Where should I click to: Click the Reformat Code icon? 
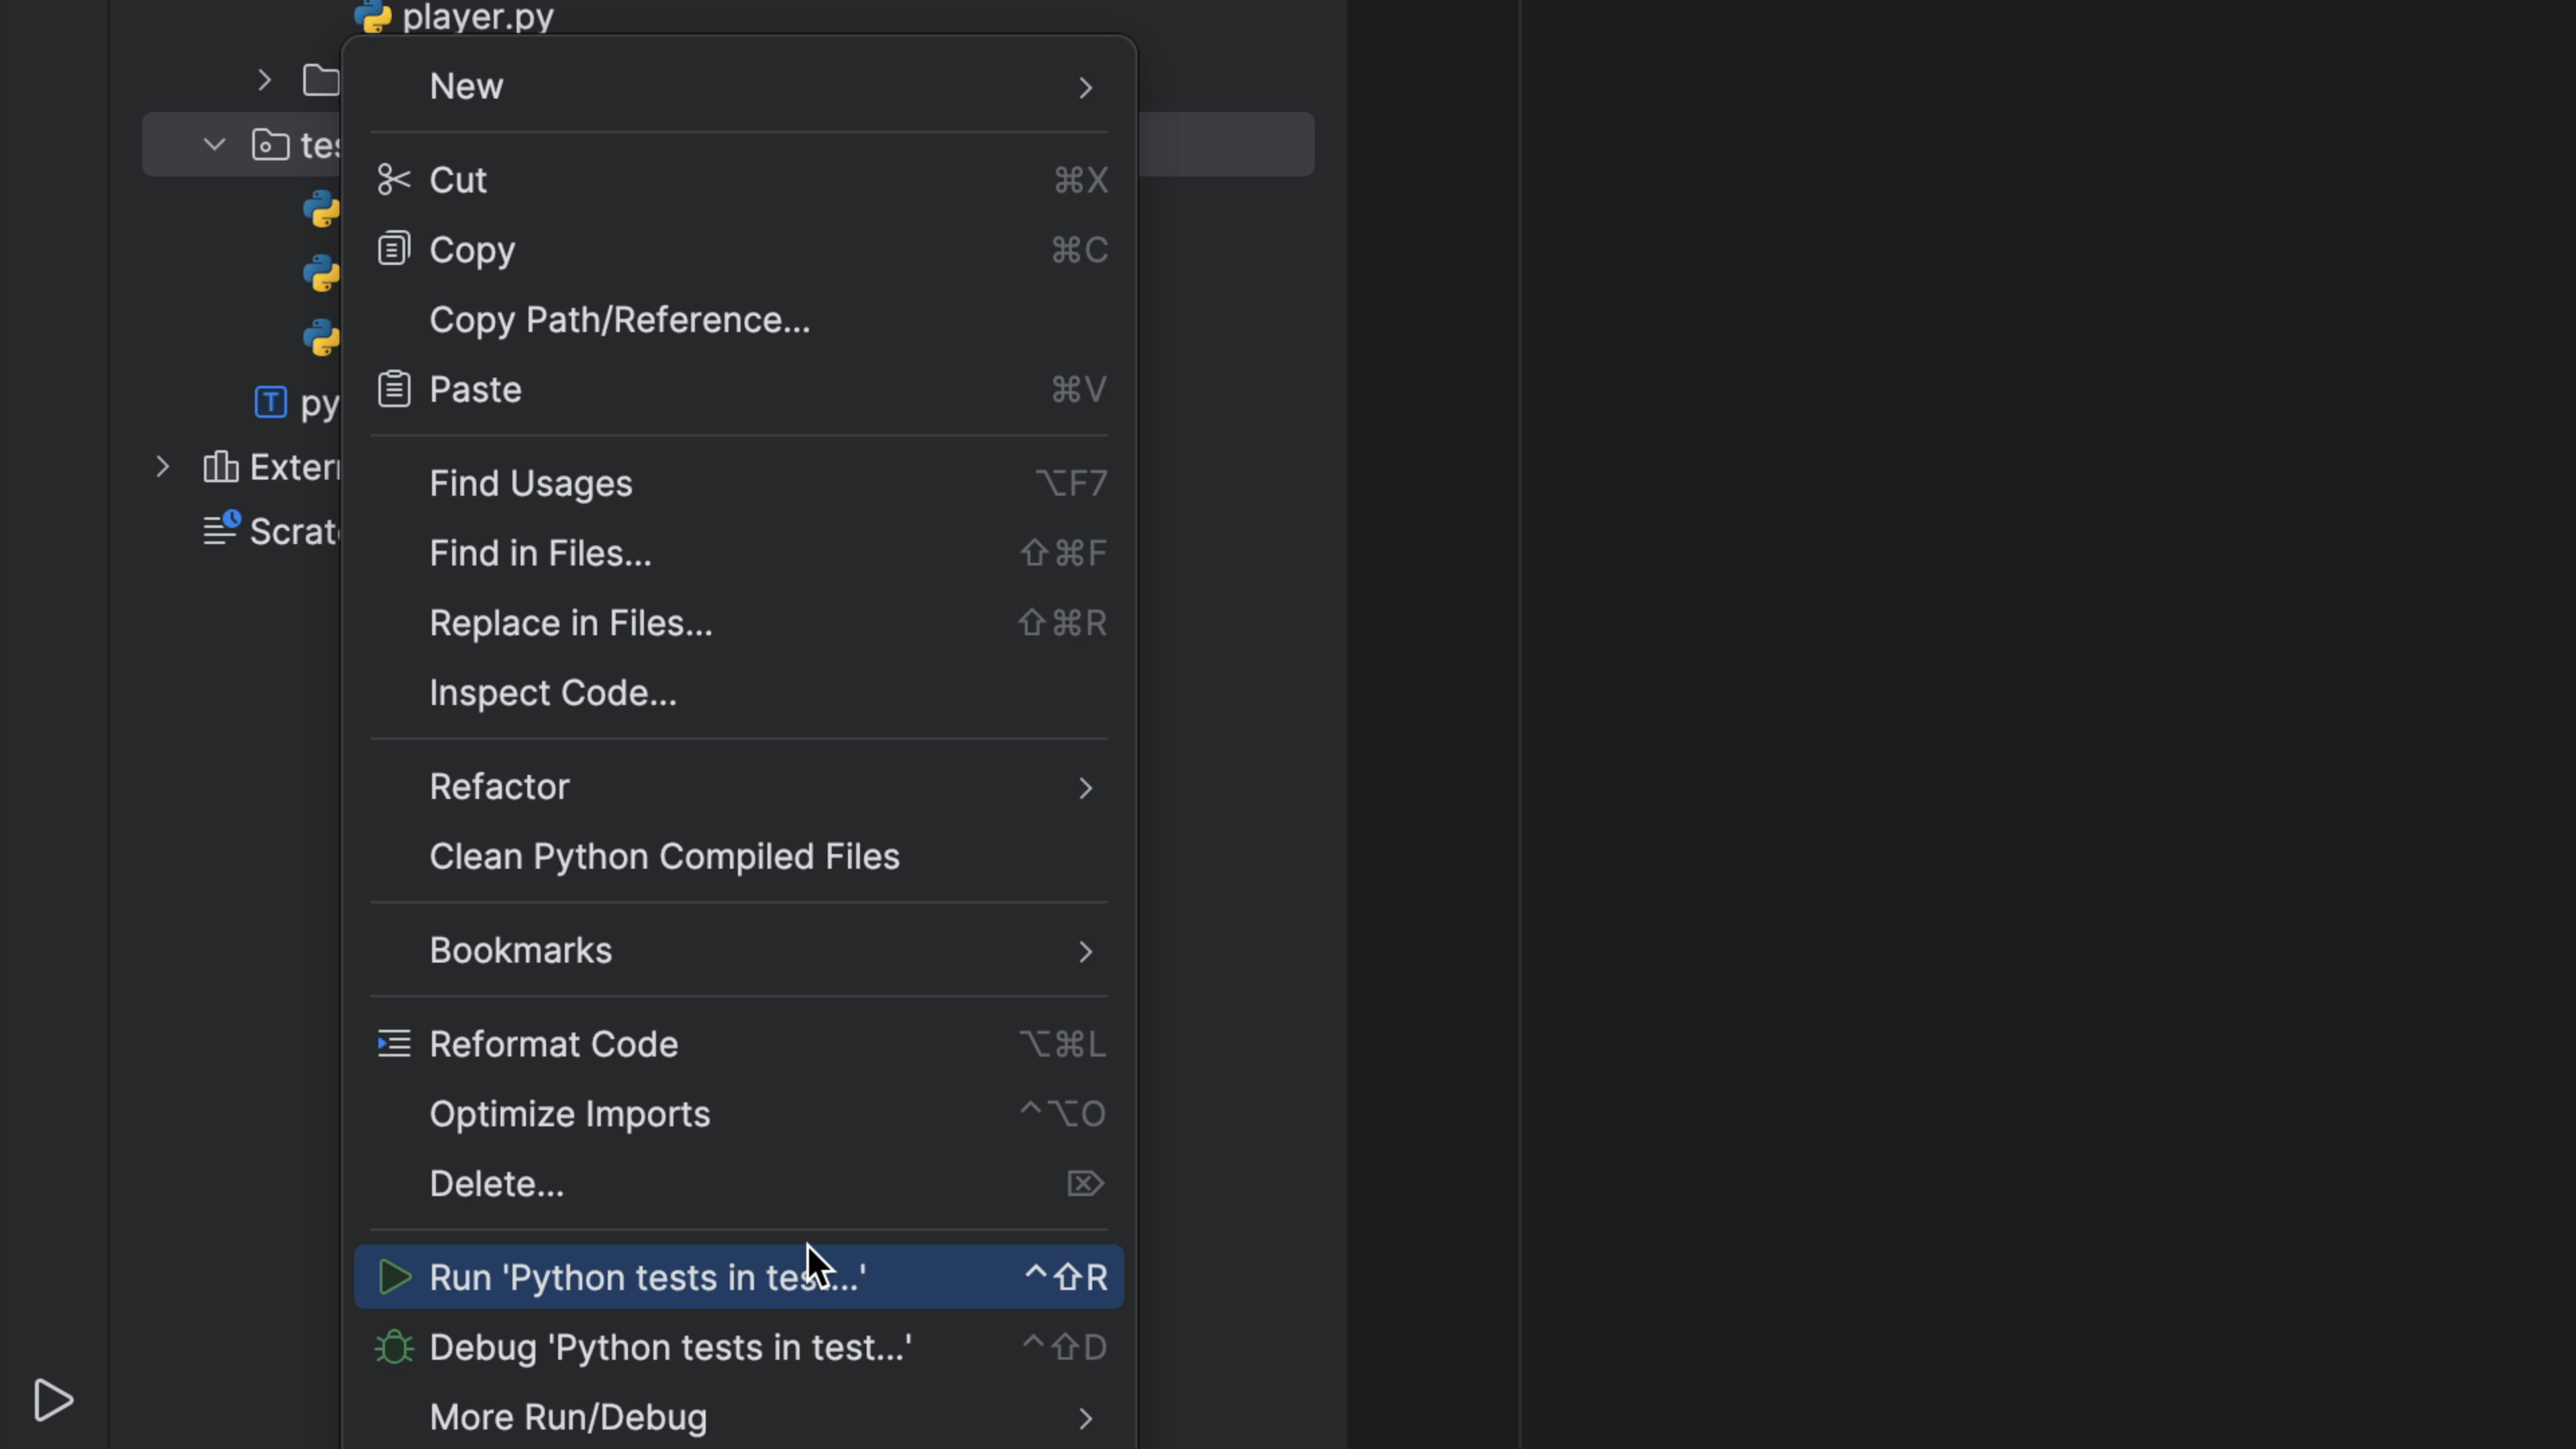point(393,1043)
